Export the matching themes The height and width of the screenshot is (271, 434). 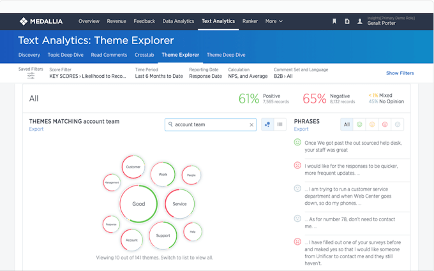click(36, 129)
